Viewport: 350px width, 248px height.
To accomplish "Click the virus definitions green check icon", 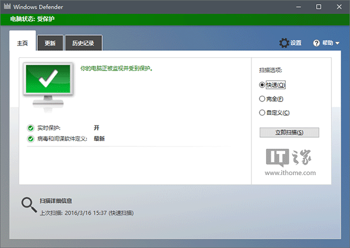I will tap(30, 138).
